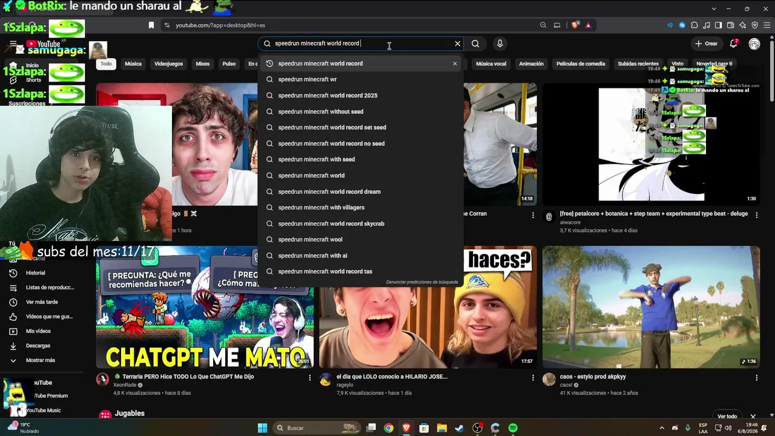Viewport: 775px width, 436px height.
Task: Expand the browser tab search chevron
Action: [x=714, y=8]
